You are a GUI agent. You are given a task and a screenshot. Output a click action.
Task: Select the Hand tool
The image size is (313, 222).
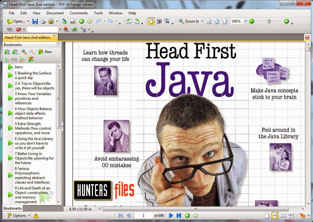pyautogui.click(x=151, y=21)
